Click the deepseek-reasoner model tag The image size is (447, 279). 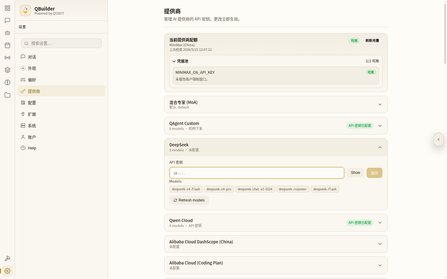pyautogui.click(x=293, y=189)
